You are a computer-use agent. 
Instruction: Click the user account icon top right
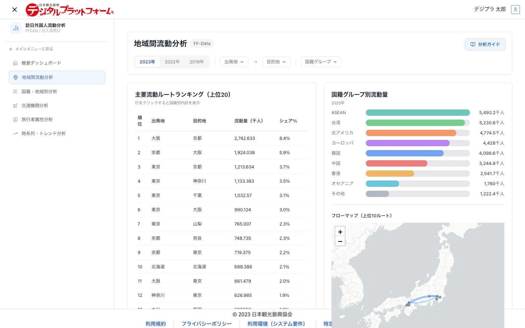[x=515, y=10]
